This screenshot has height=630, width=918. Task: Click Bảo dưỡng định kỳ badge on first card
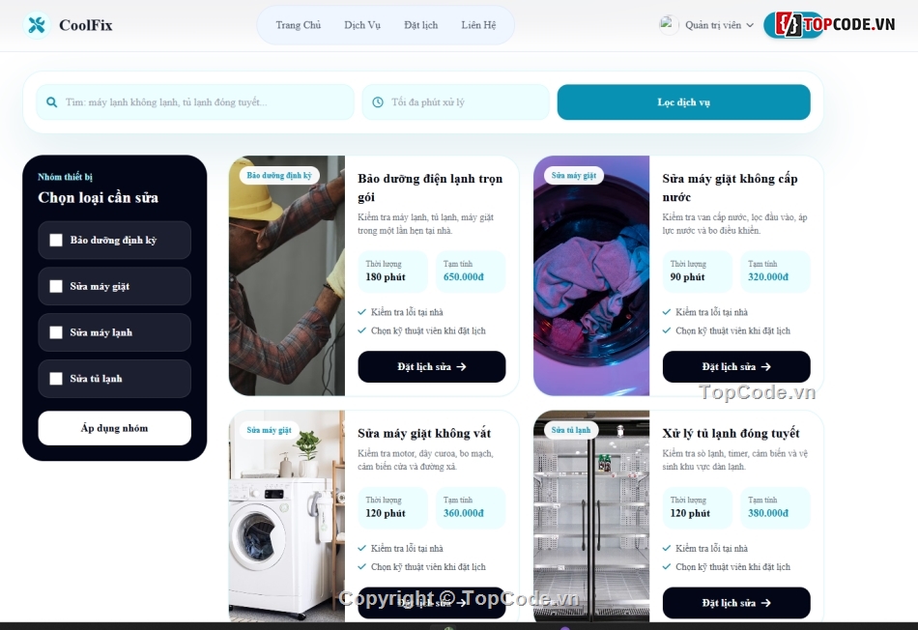point(279,176)
